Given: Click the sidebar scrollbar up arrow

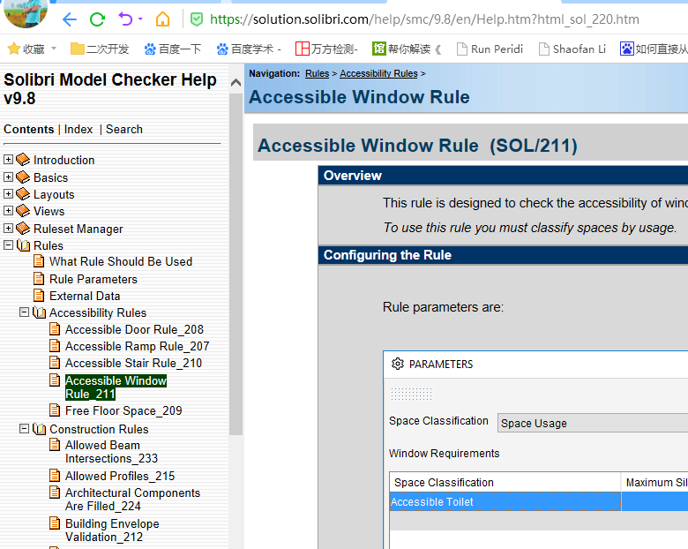Looking at the screenshot, I should pyautogui.click(x=236, y=82).
